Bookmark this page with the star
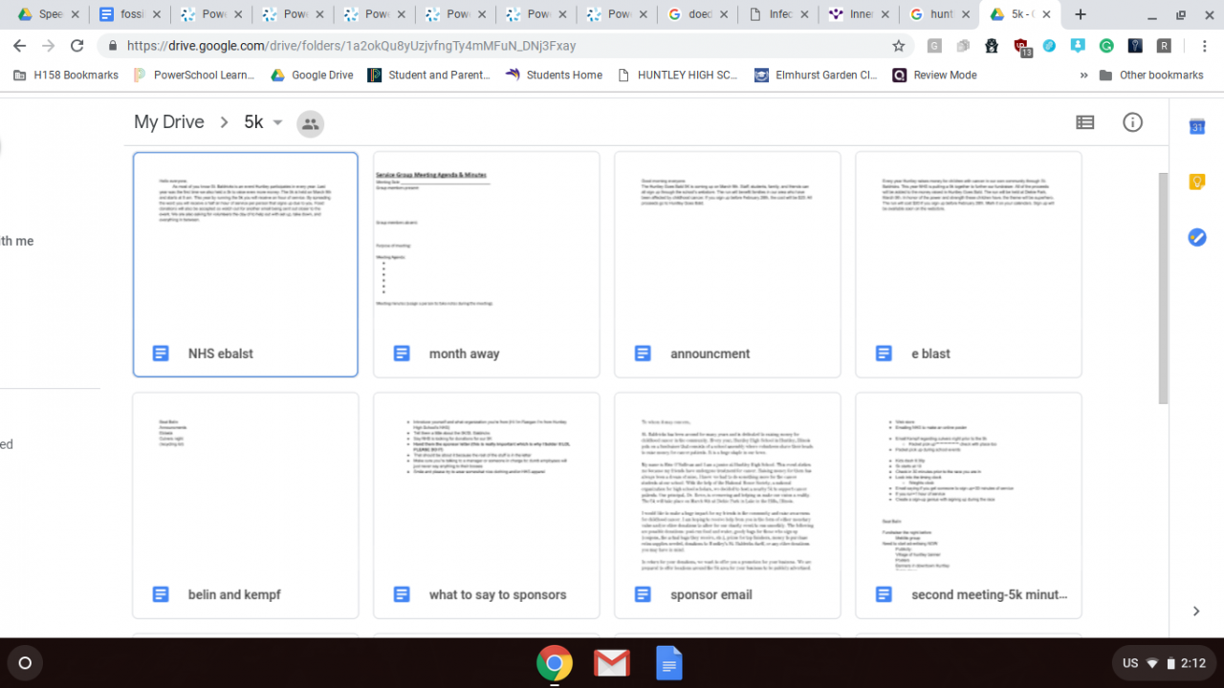 [x=898, y=46]
